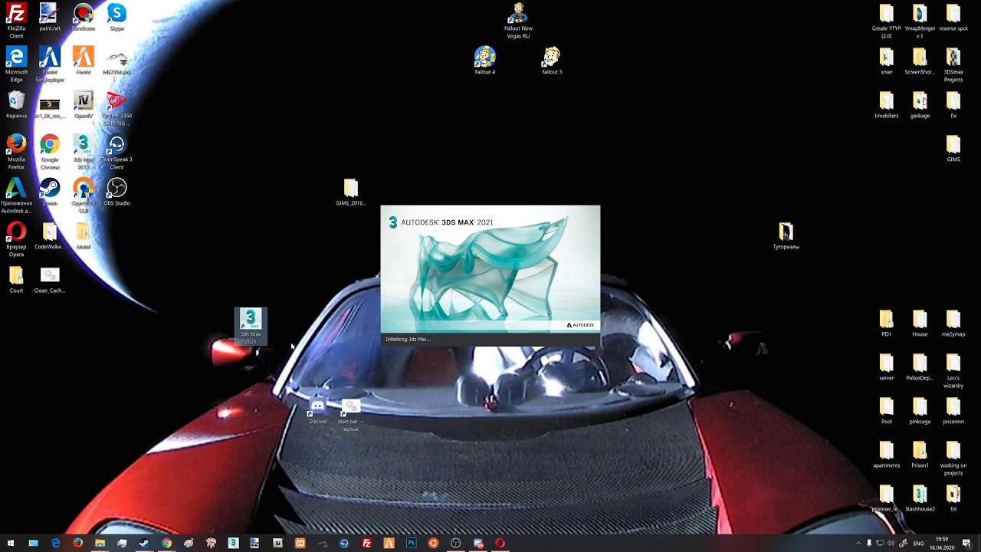Select the reserve spot folder
Screen dimensions: 981x552
point(953,17)
